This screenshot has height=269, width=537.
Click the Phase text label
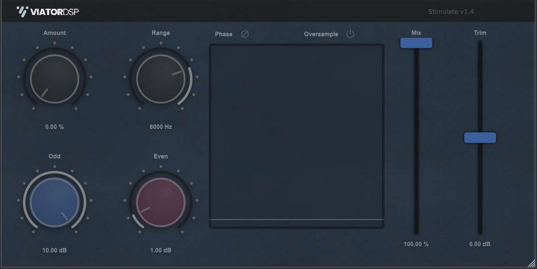coord(224,34)
